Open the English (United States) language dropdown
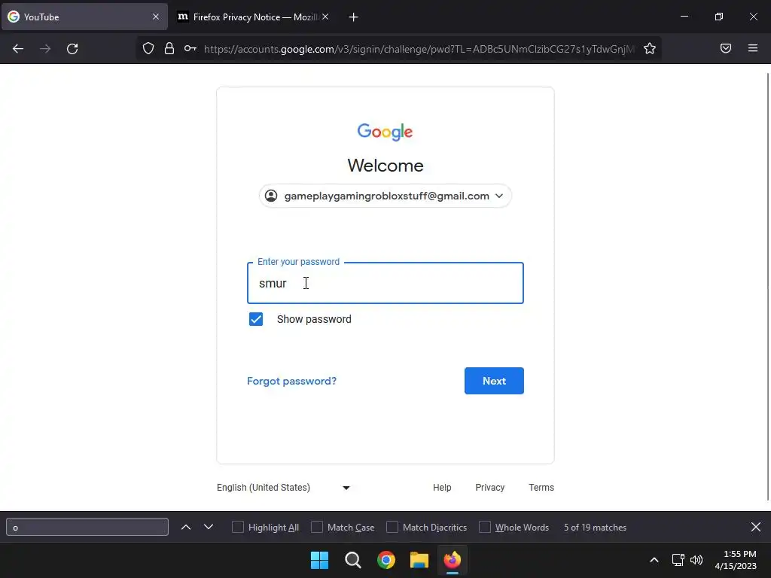The width and height of the screenshot is (771, 578). pos(283,488)
